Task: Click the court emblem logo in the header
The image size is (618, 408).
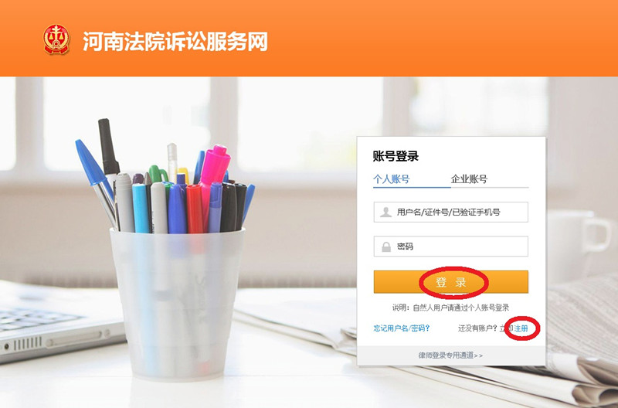Action: point(56,39)
